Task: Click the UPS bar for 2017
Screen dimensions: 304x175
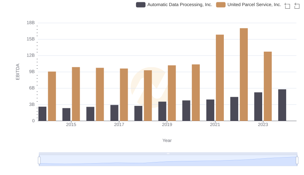Action: (x=124, y=95)
